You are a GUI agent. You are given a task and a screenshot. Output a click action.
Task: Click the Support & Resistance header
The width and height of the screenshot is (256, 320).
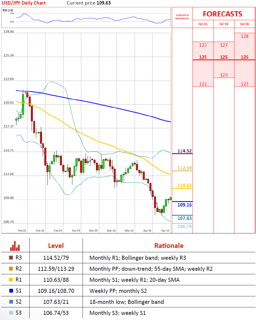click(x=182, y=17)
